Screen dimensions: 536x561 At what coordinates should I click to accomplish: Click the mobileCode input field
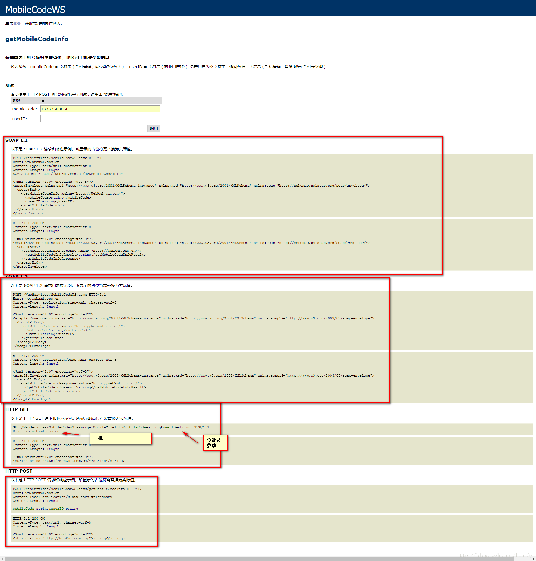point(100,109)
